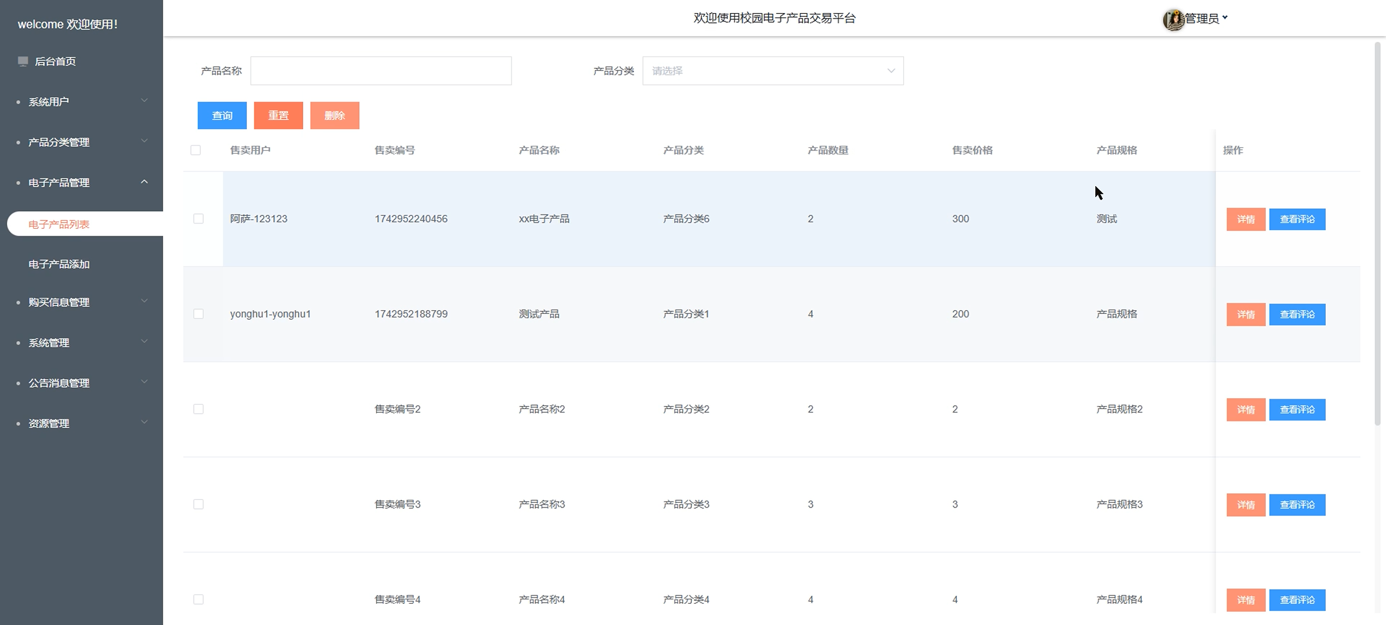
Task: Open the 电子产品添加 menu item
Action: click(x=59, y=264)
